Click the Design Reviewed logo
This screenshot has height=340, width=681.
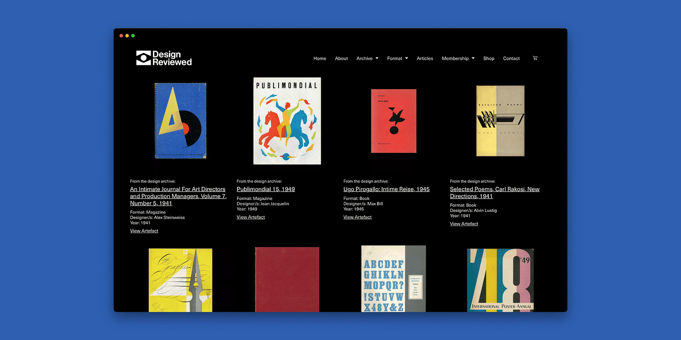pos(164,58)
